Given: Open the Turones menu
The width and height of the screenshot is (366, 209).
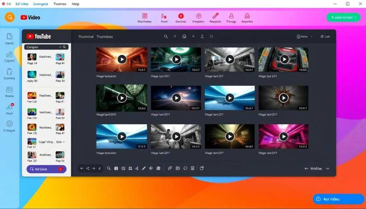Looking at the screenshot, I should [60, 4].
